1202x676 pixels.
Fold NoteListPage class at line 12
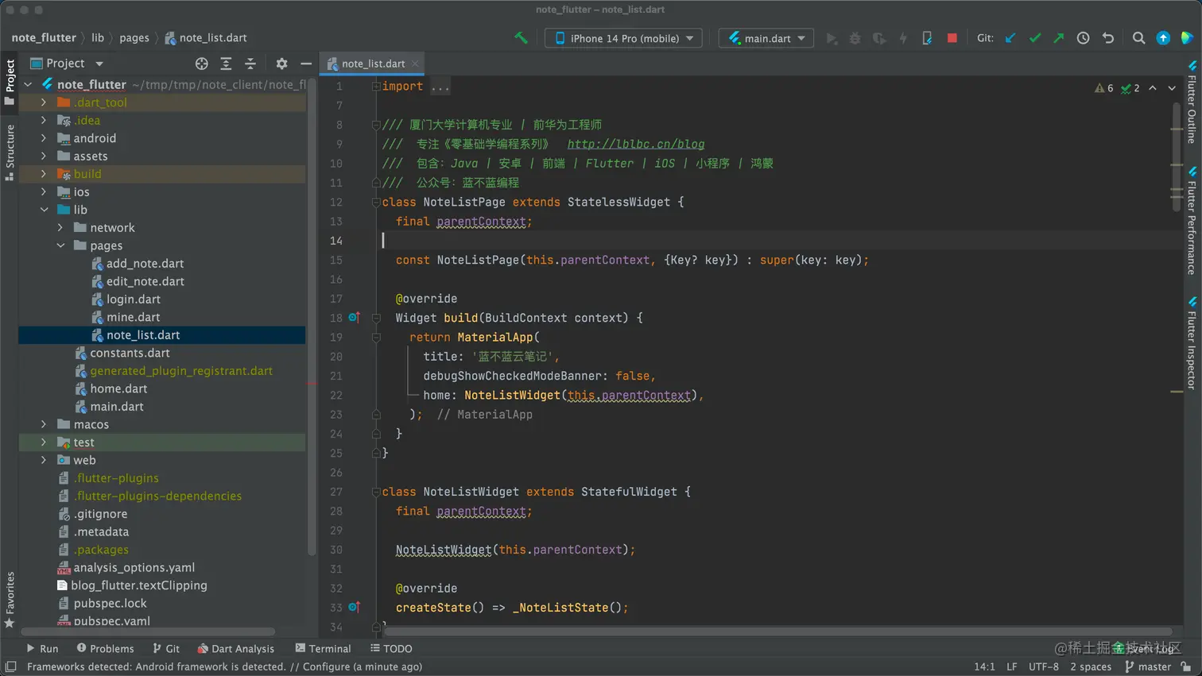(376, 202)
